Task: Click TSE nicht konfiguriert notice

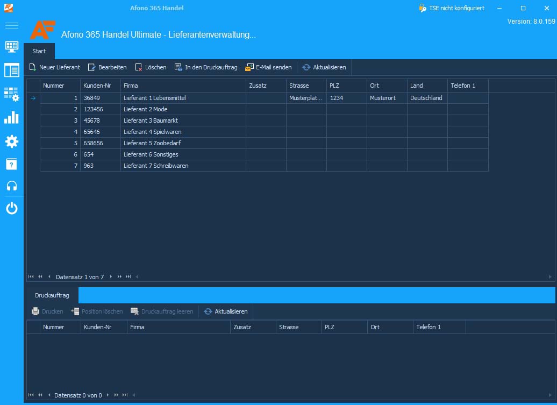Action: pos(452,8)
